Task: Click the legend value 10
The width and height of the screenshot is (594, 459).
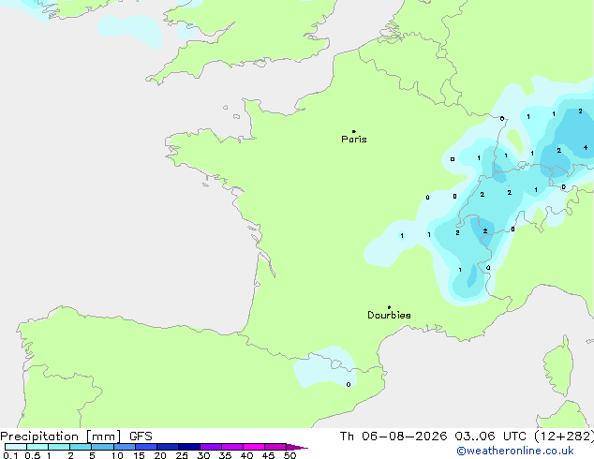Action: pyautogui.click(x=117, y=455)
